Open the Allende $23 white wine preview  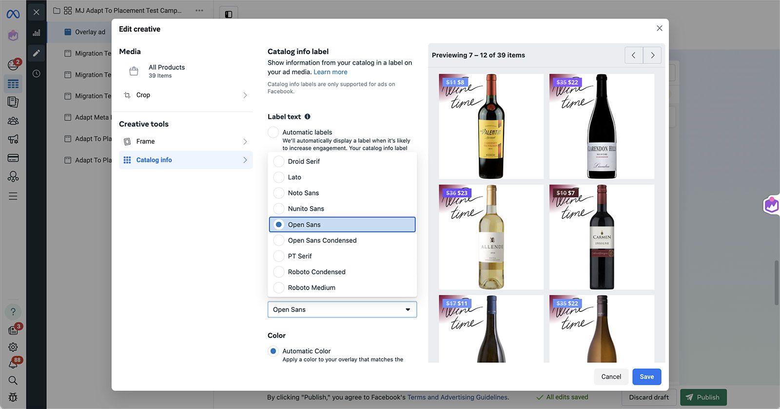click(491, 237)
